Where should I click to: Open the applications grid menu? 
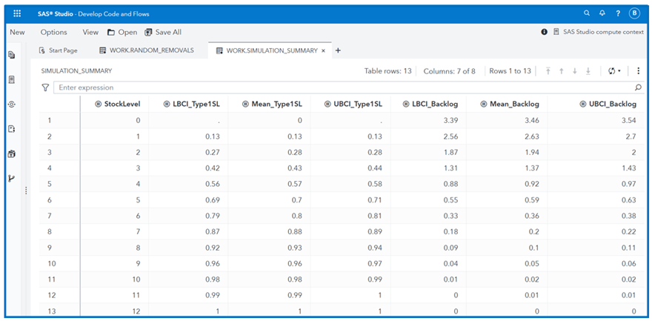(x=17, y=13)
